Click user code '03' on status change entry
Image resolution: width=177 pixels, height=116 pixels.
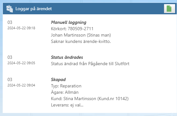click(10, 58)
